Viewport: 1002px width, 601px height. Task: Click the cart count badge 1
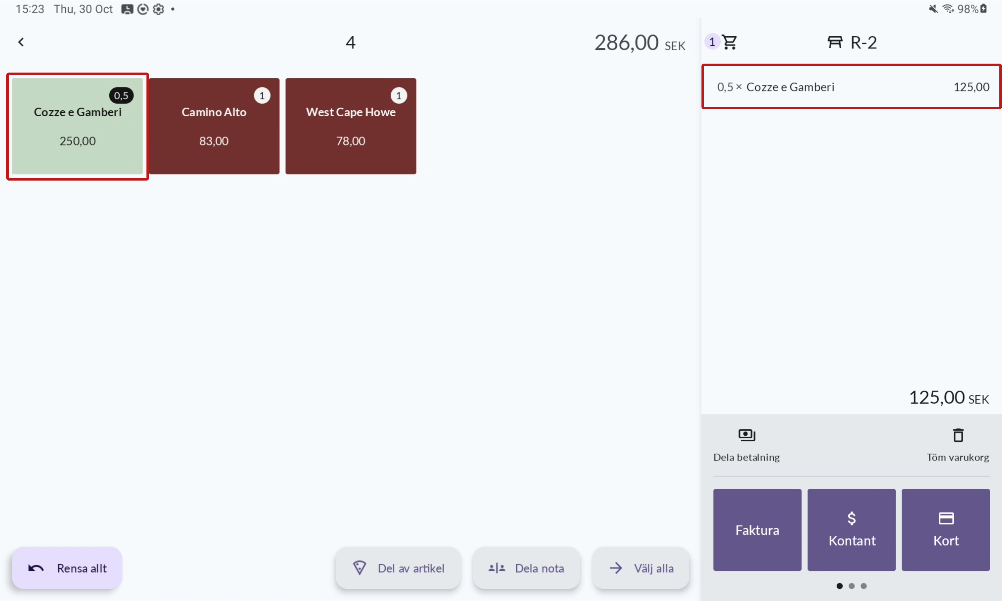(712, 42)
